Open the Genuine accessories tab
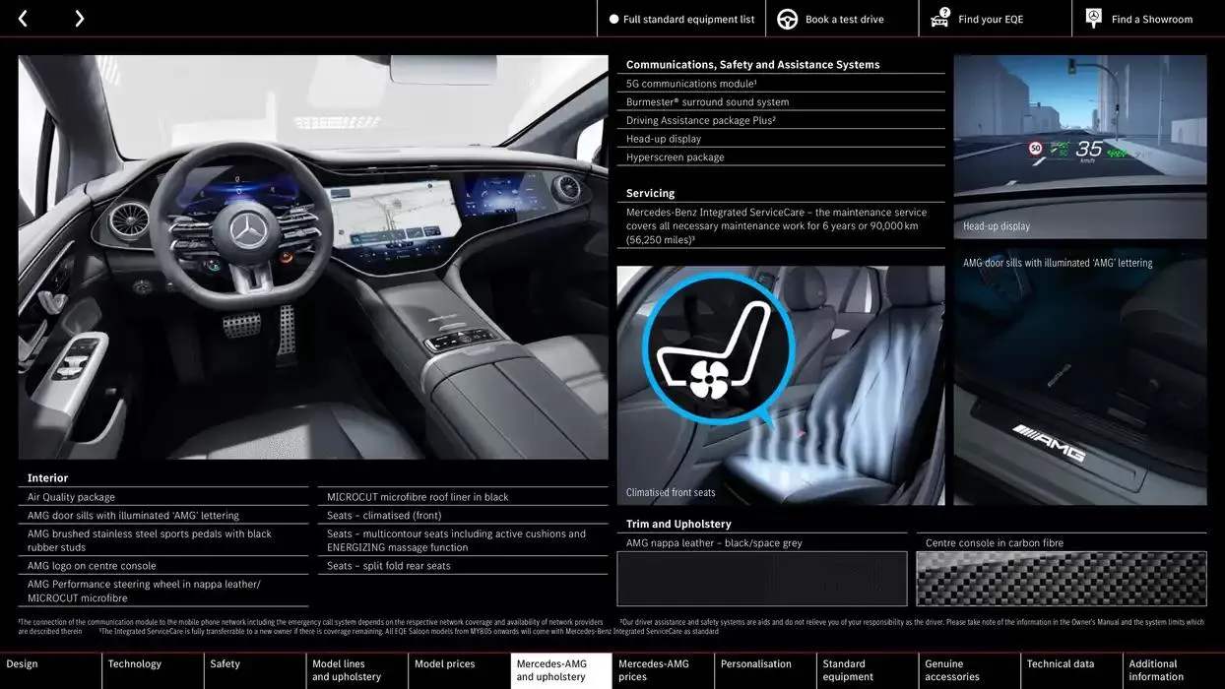 pyautogui.click(x=970, y=670)
